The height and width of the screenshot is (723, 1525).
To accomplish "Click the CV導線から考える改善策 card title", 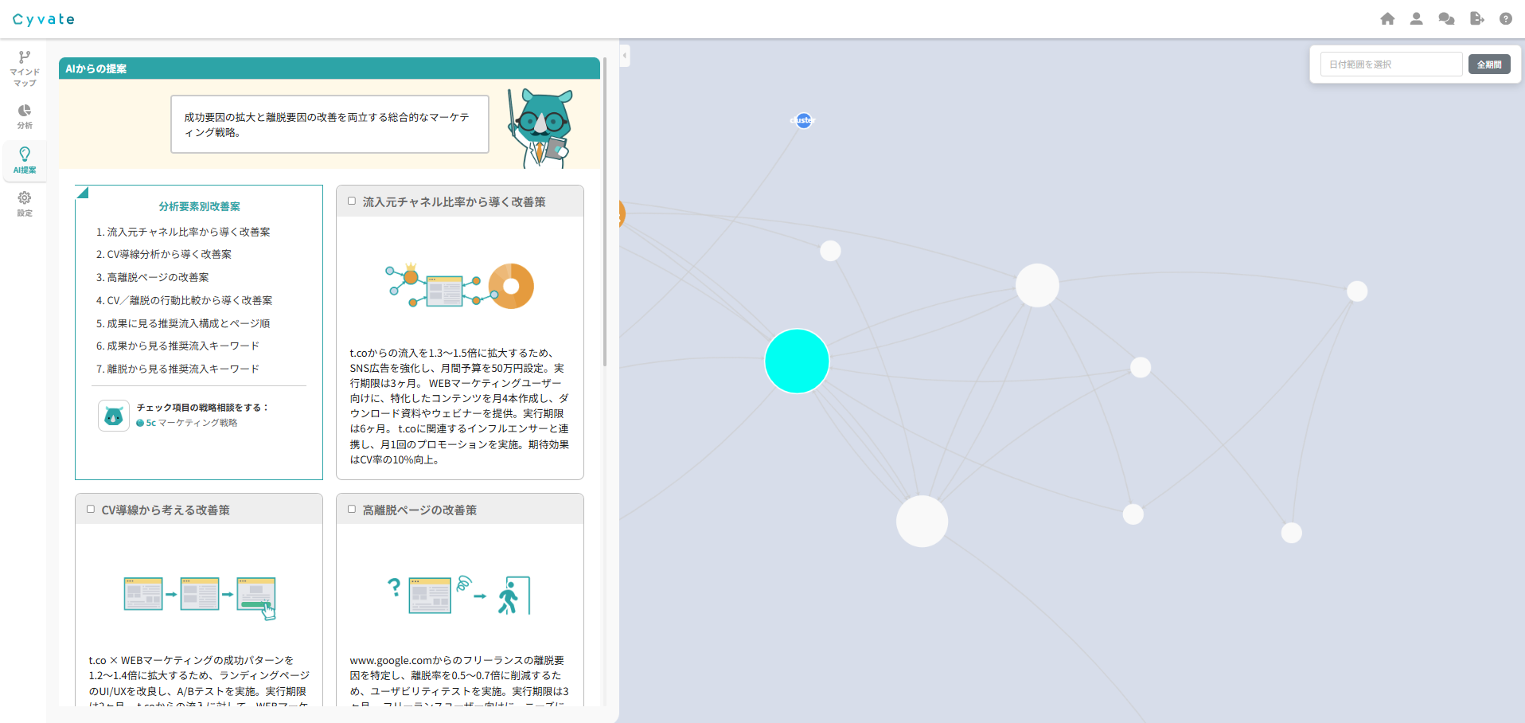I will 166,510.
